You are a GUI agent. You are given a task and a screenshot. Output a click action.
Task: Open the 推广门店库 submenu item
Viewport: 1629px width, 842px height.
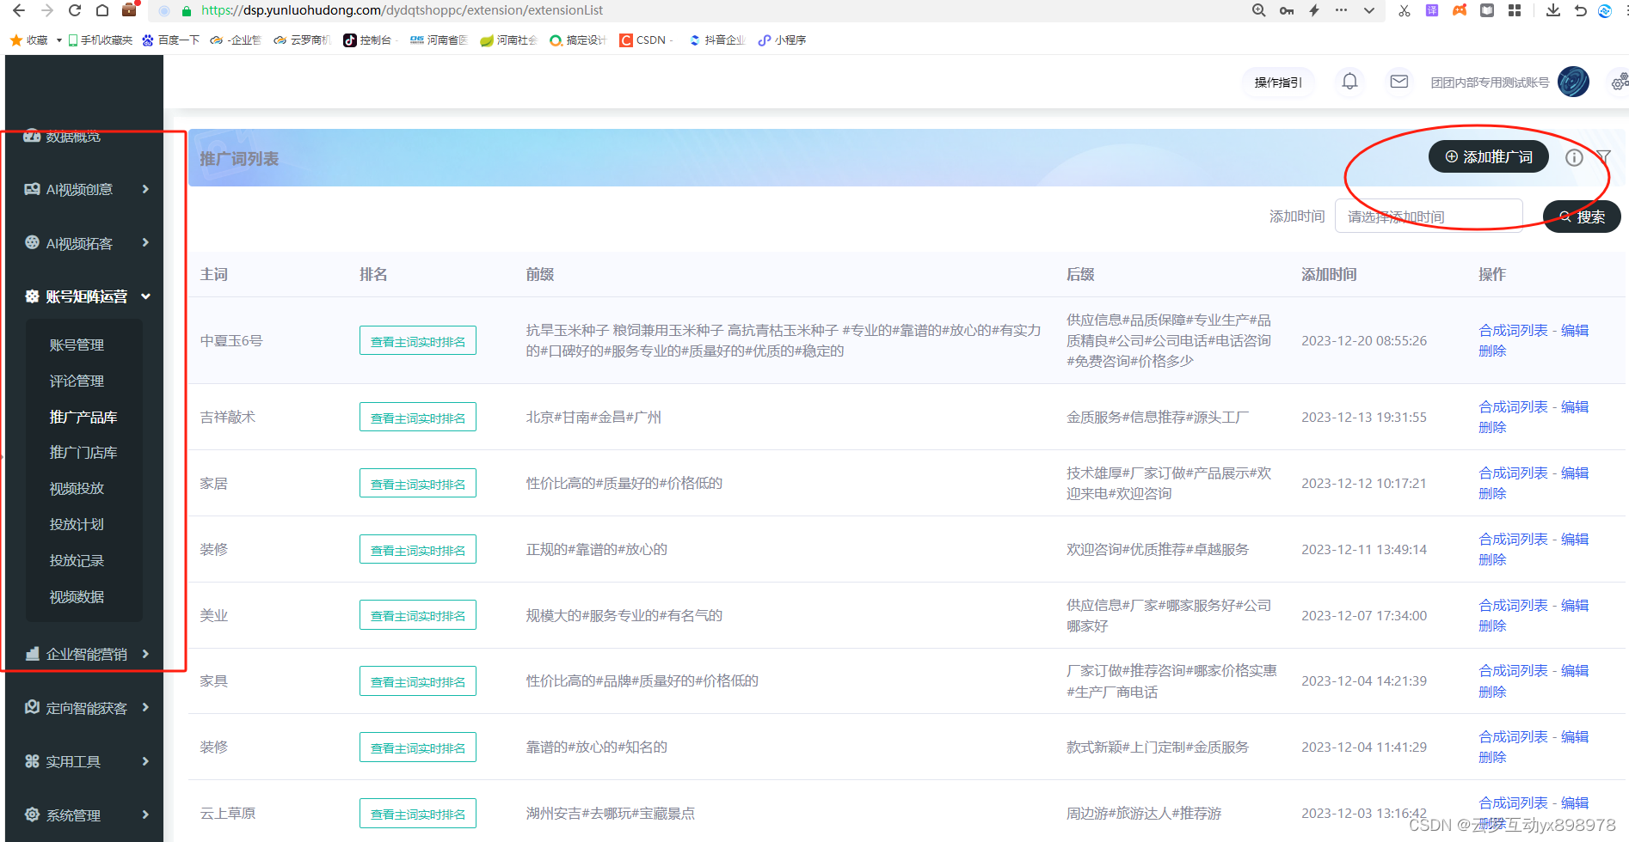pyautogui.click(x=83, y=452)
